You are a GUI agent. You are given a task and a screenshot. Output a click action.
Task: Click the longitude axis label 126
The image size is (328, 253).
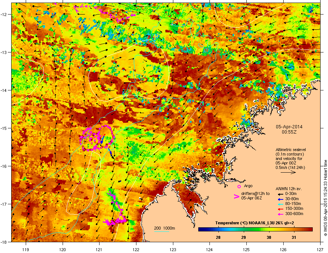[x=283, y=249]
